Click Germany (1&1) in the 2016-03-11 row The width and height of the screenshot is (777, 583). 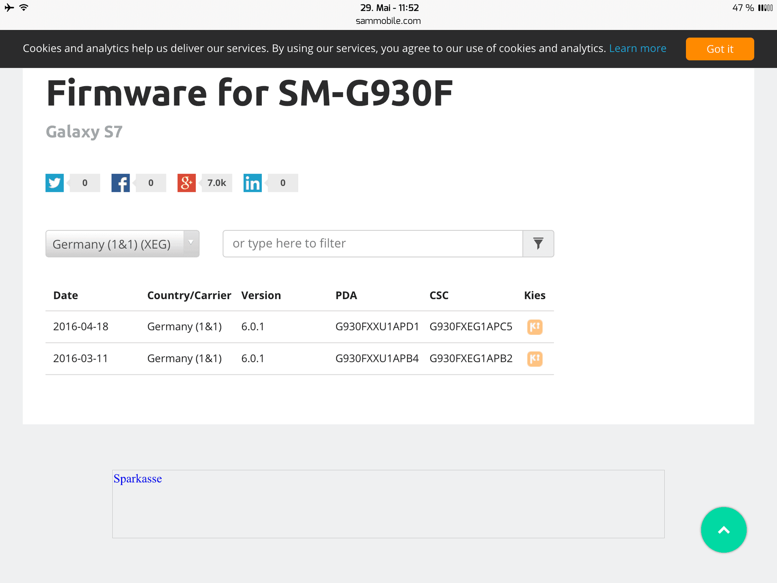click(x=185, y=359)
